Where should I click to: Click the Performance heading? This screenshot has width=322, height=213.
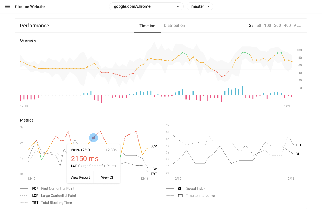34,26
